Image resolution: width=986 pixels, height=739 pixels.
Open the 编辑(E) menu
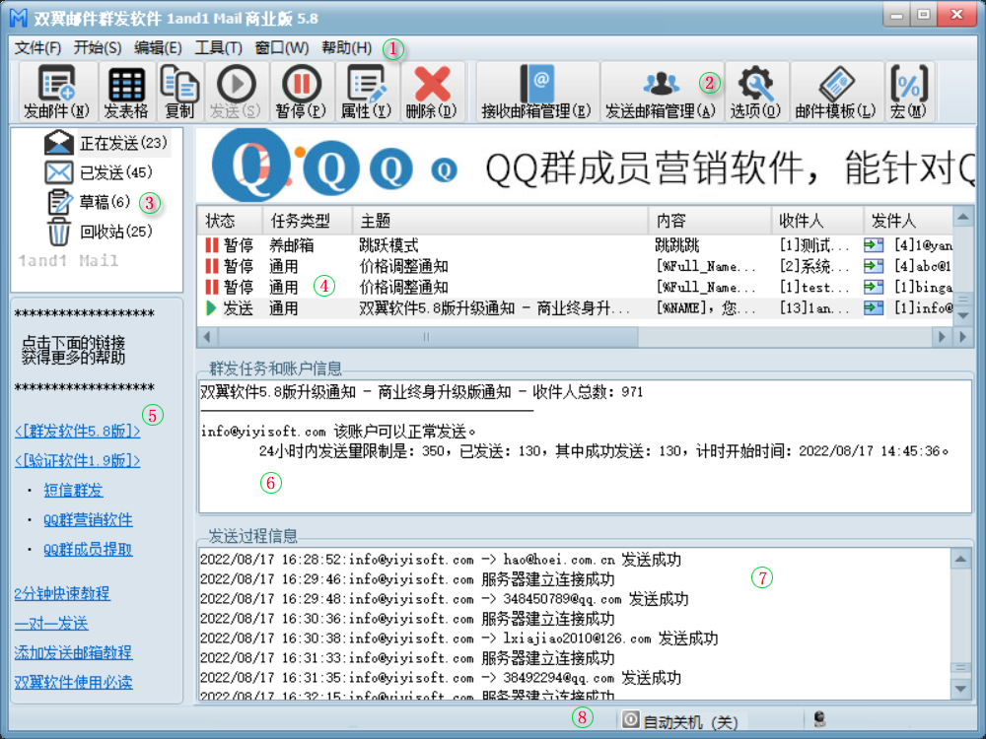158,47
